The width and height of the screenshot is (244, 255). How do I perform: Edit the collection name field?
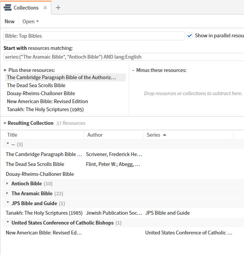tap(89, 36)
